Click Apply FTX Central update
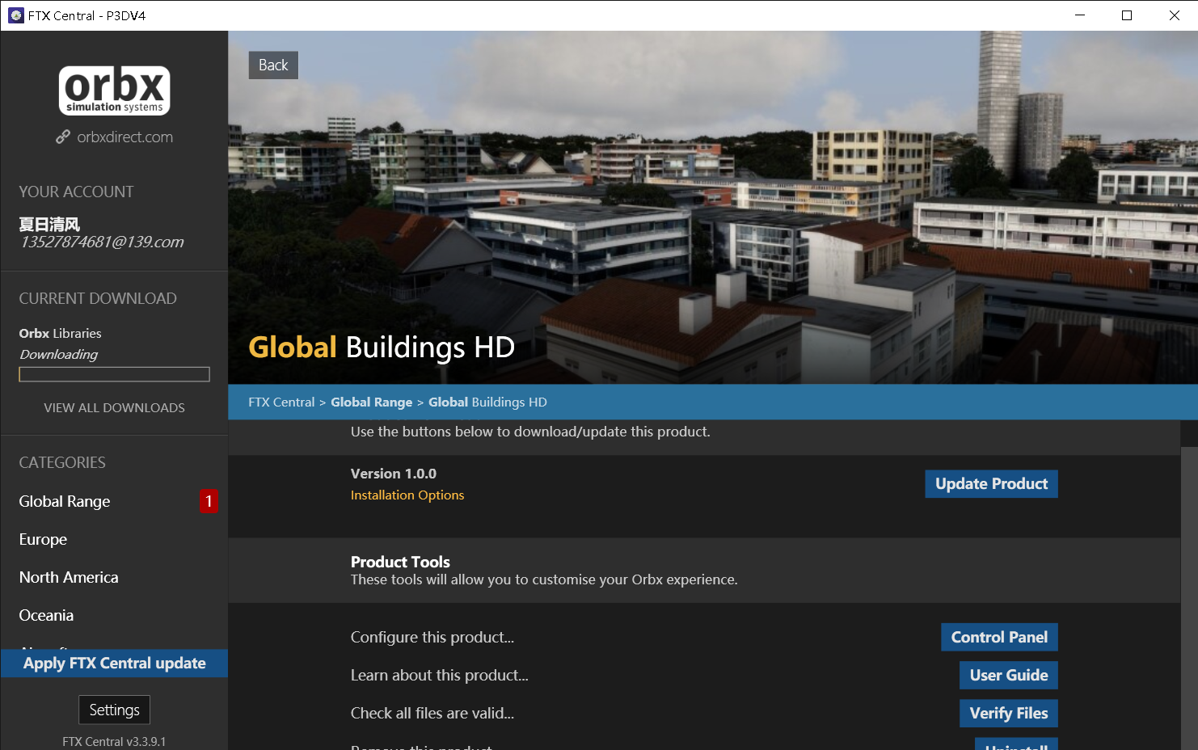This screenshot has width=1198, height=750. coord(114,664)
